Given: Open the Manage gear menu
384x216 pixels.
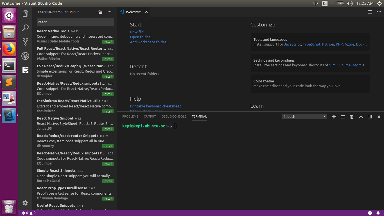Looking at the screenshot, I should [25, 203].
